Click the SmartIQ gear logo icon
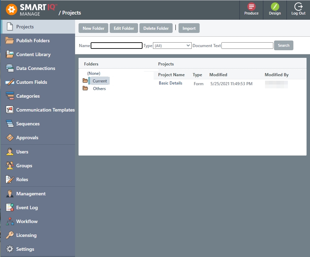The width and height of the screenshot is (310, 257). point(11,9)
